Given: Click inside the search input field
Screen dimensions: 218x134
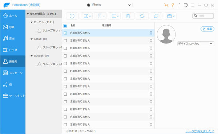Looking at the screenshot, I should [x=206, y=16].
